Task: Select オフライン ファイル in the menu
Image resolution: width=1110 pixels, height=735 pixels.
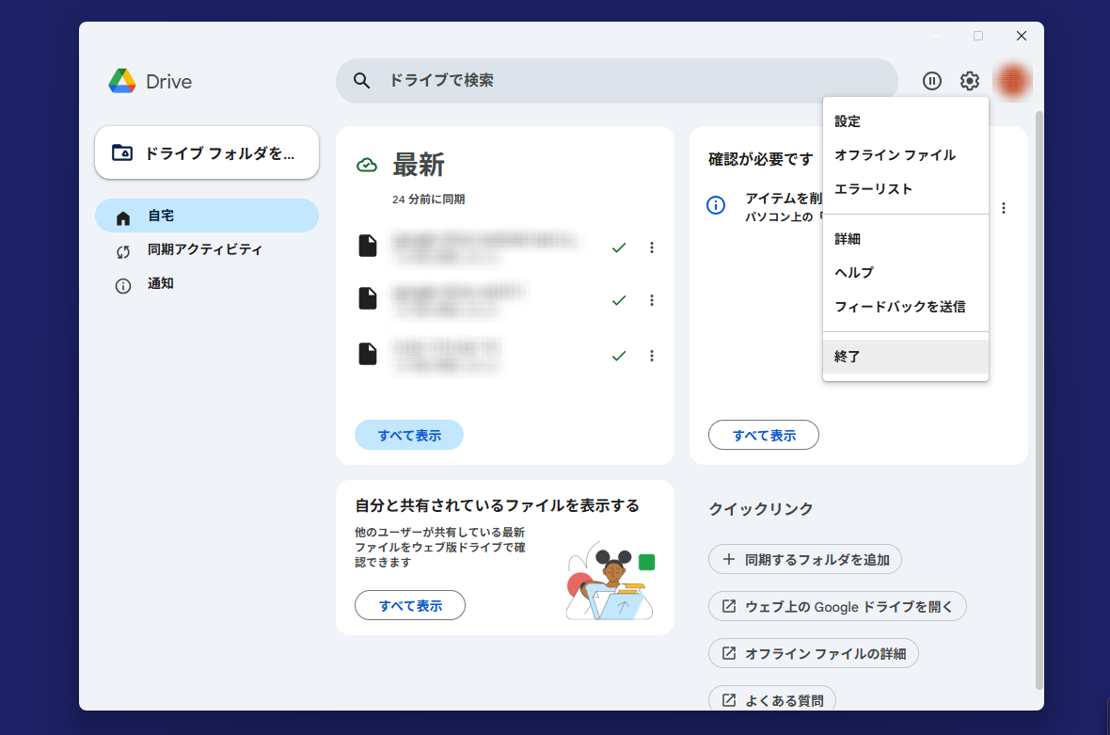Action: click(895, 155)
